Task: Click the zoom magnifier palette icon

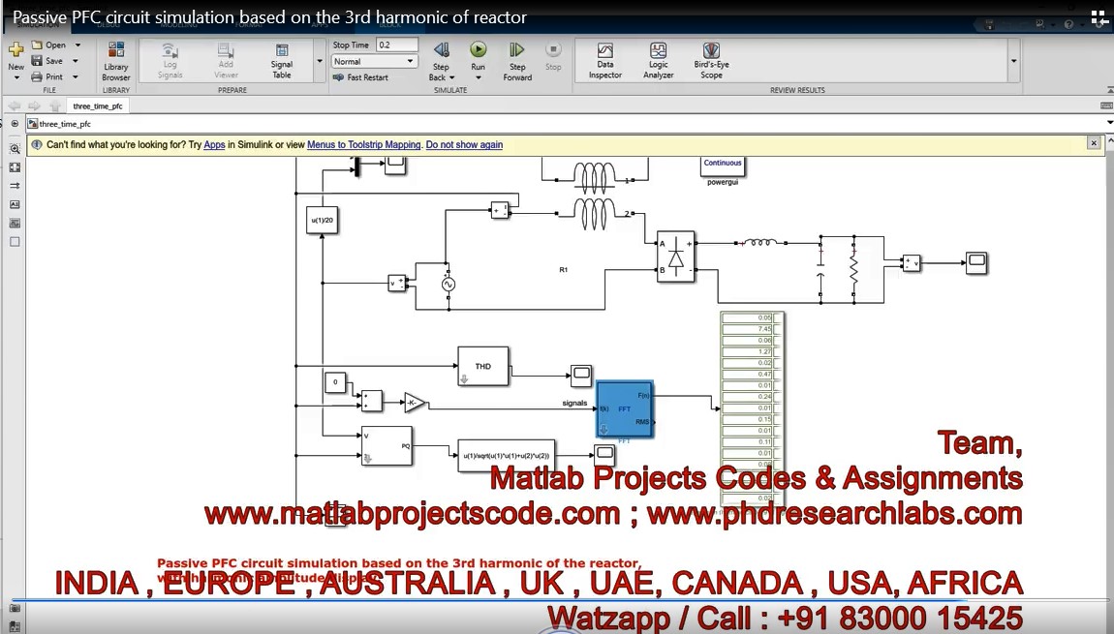Action: coord(15,149)
